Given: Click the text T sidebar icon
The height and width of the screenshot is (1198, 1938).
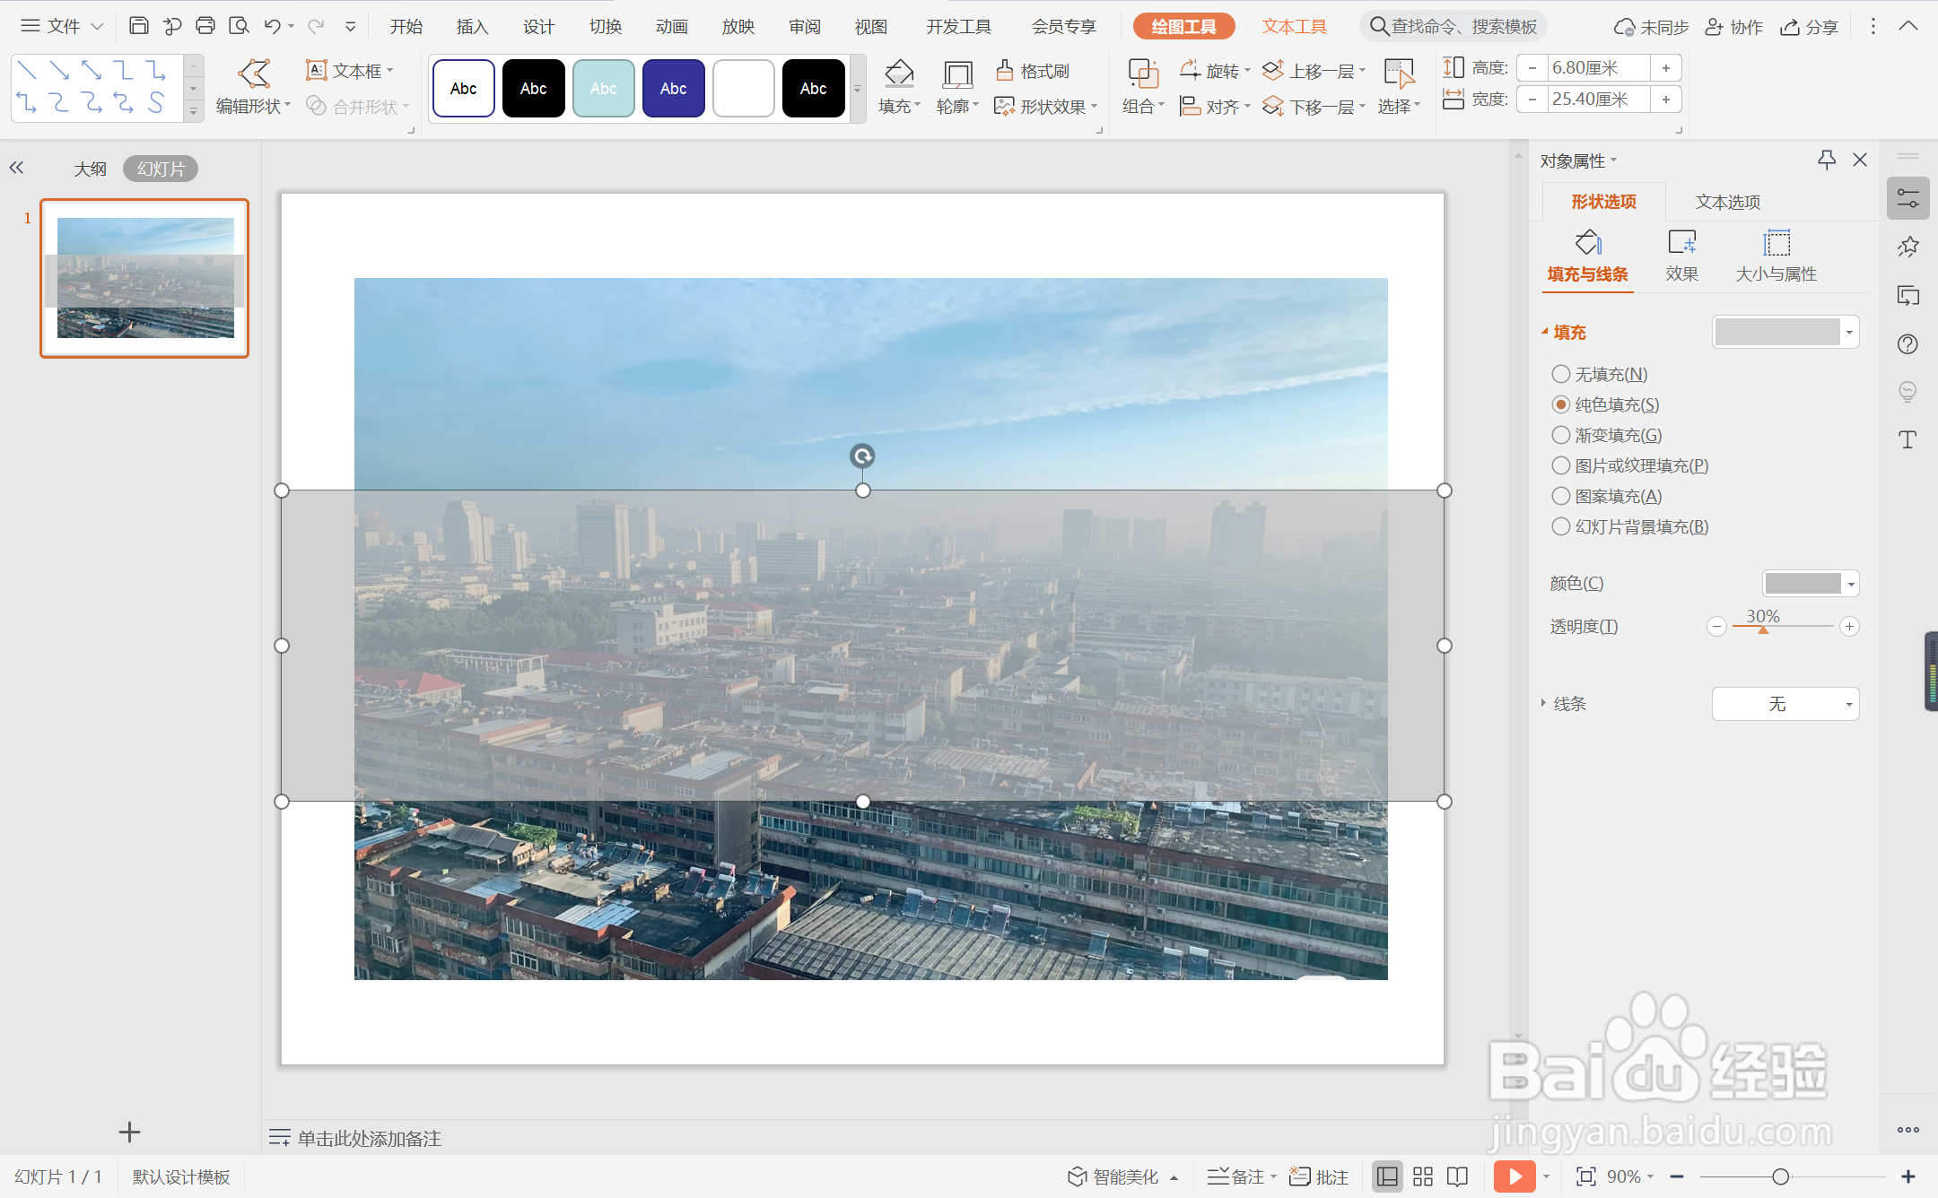Looking at the screenshot, I should click(1907, 439).
